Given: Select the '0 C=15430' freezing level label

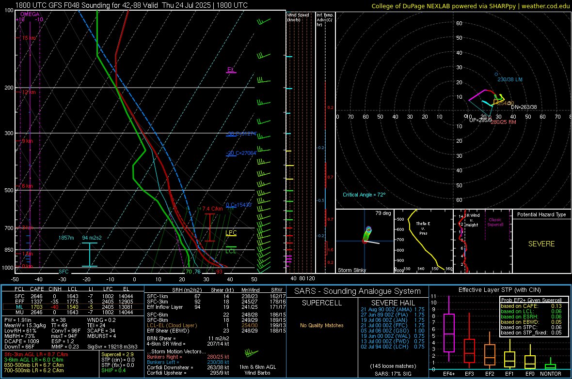Looking at the screenshot, I should click(x=238, y=205).
